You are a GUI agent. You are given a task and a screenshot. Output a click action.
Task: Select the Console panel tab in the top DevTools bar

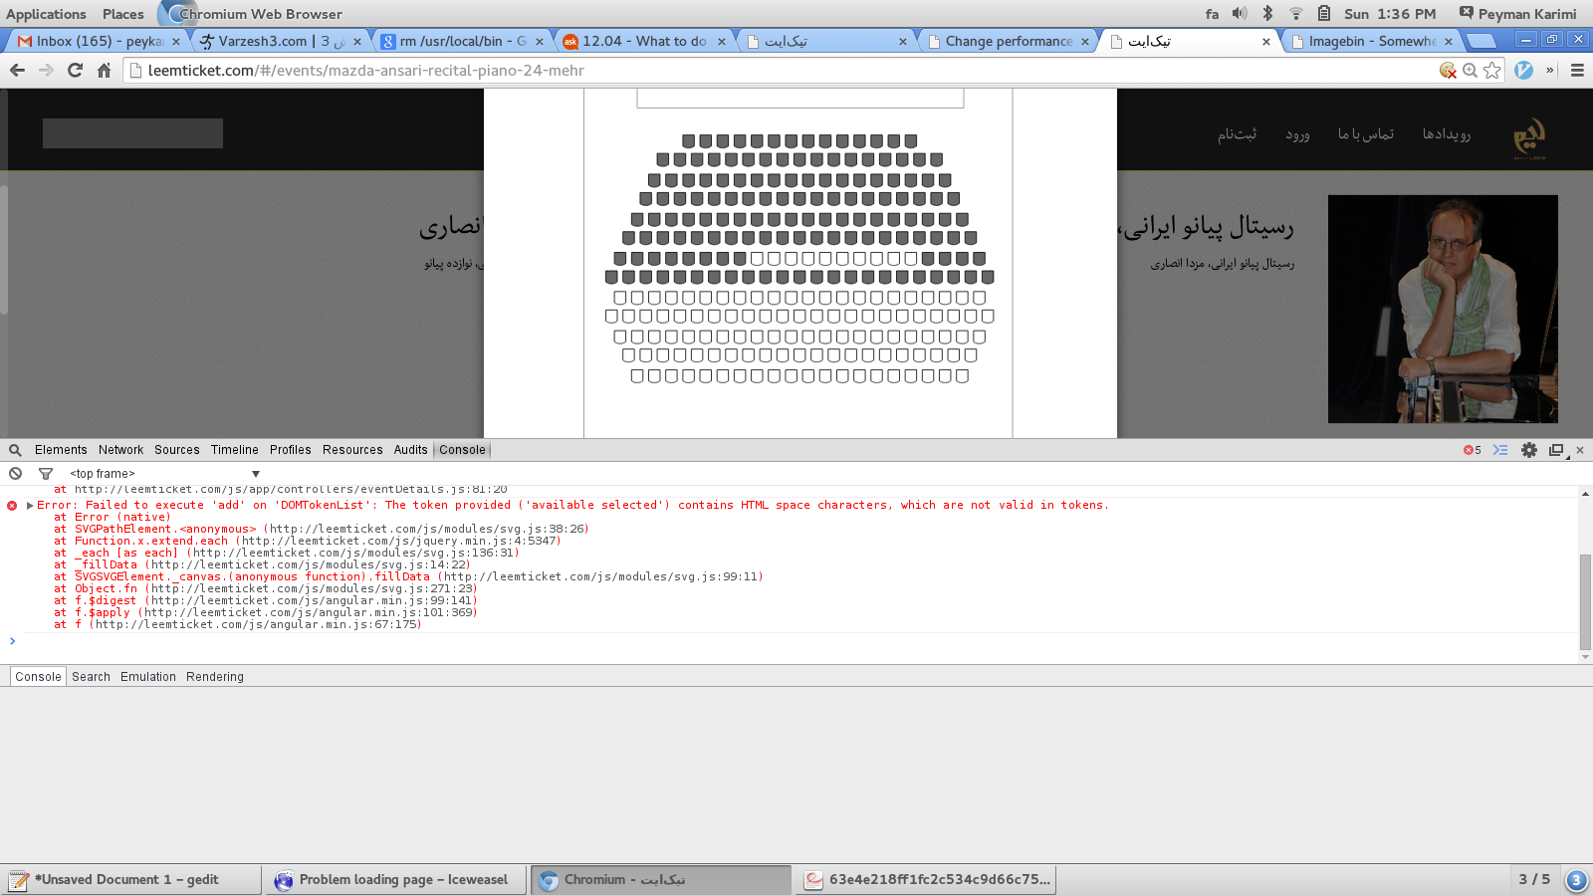462,450
